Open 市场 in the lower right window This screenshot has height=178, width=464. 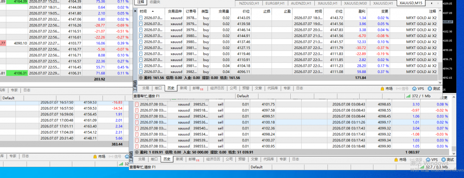pyautogui.click(x=400, y=159)
